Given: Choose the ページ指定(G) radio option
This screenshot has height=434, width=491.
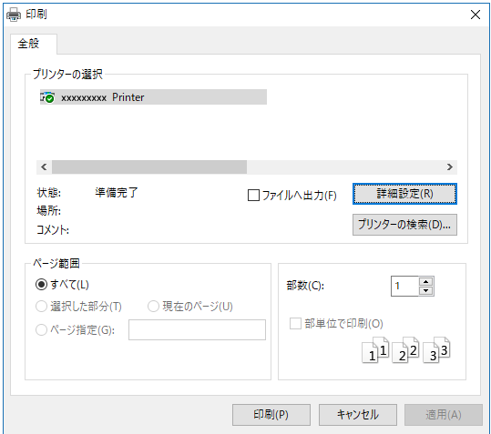Looking at the screenshot, I should pos(41,329).
